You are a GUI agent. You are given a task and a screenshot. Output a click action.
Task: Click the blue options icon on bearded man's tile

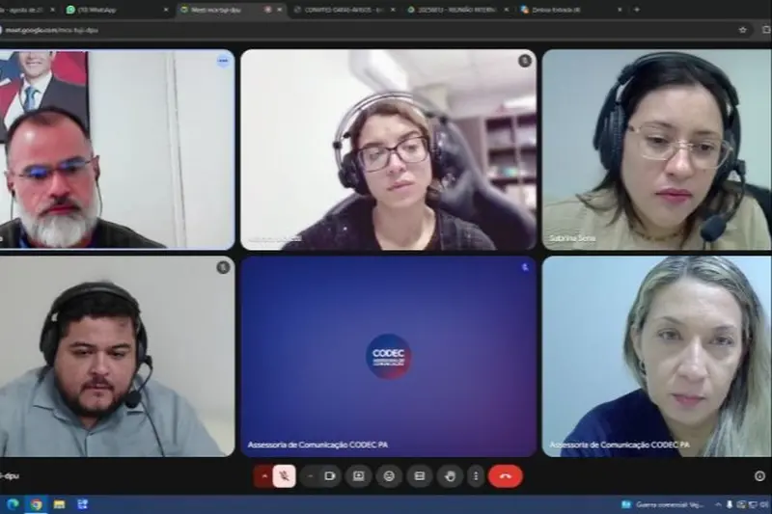223,61
